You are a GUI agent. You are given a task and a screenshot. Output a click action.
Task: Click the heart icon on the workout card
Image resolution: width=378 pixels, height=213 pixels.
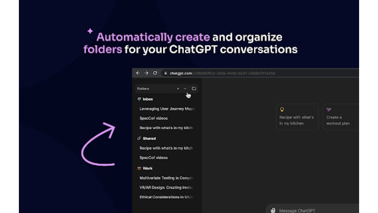(329, 109)
